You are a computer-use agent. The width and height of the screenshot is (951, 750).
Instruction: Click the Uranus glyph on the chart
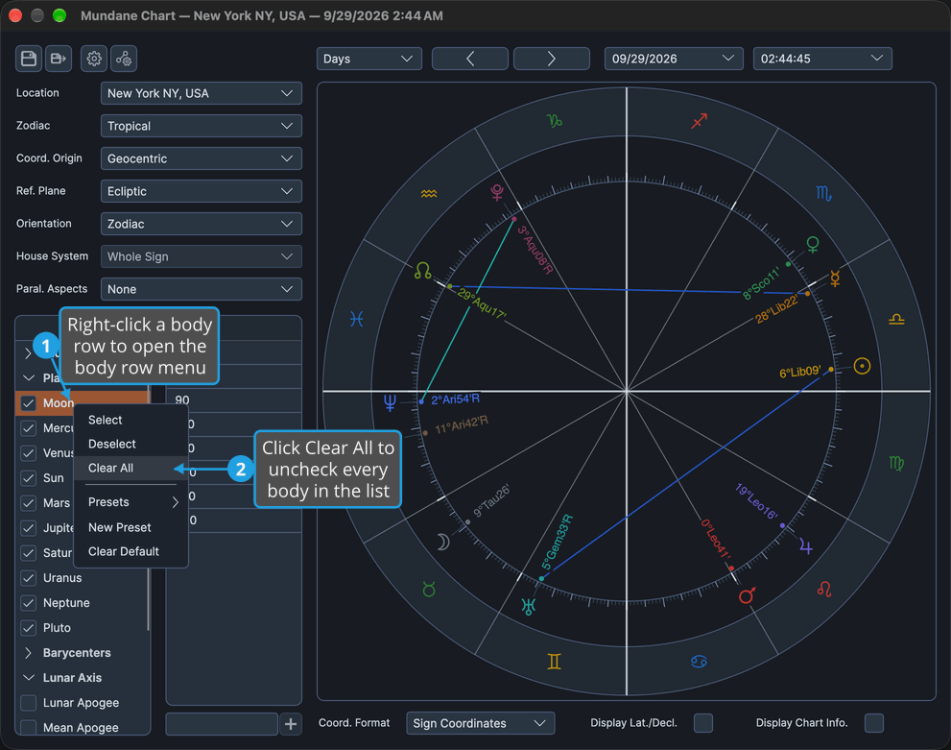[x=529, y=606]
